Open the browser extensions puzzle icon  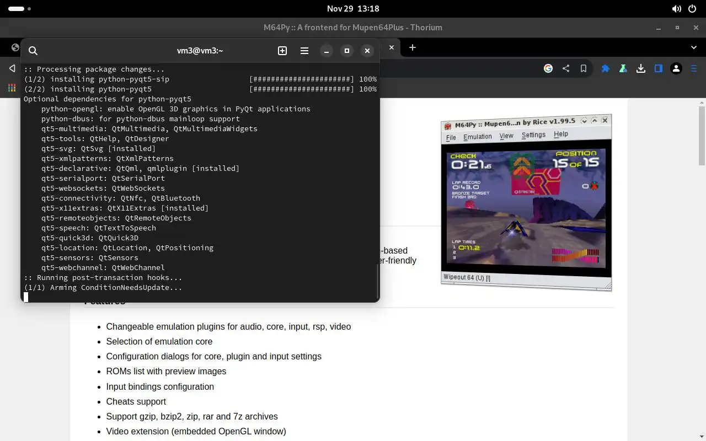pos(606,68)
